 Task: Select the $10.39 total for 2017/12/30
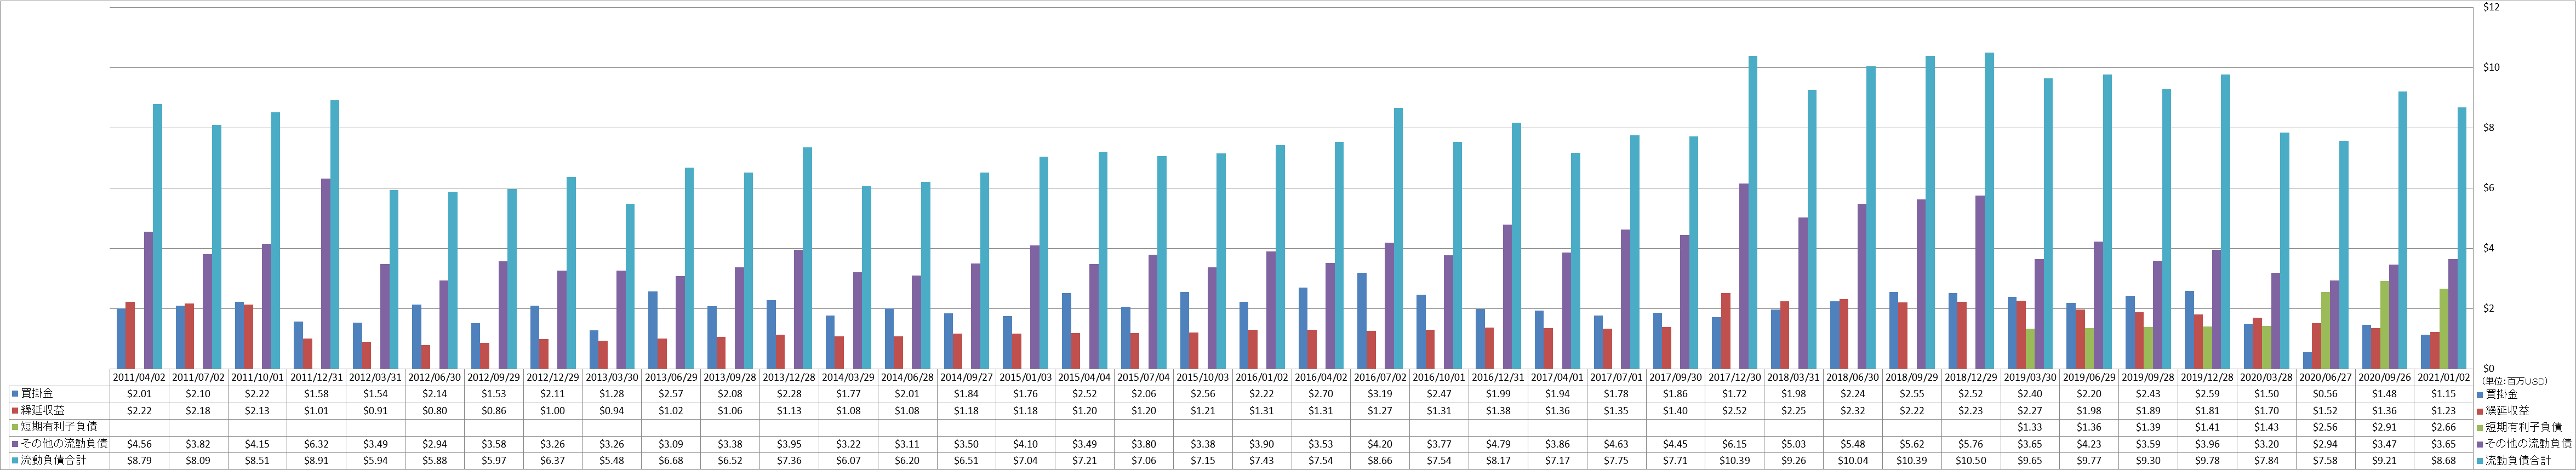[1735, 460]
